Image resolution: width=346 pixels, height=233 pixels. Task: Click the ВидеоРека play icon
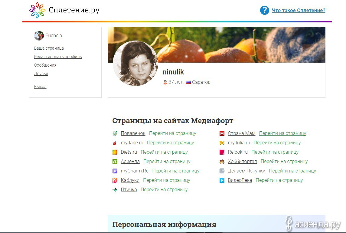222,180
